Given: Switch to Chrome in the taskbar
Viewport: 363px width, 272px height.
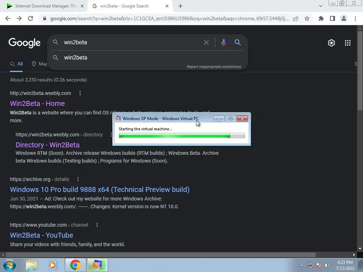Looking at the screenshot, I should pyautogui.click(x=76, y=265).
